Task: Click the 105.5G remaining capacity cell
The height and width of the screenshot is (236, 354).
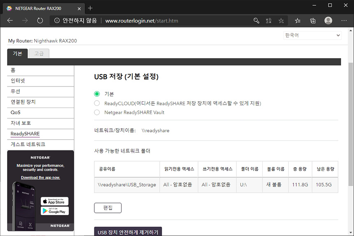Action: click(x=325, y=185)
